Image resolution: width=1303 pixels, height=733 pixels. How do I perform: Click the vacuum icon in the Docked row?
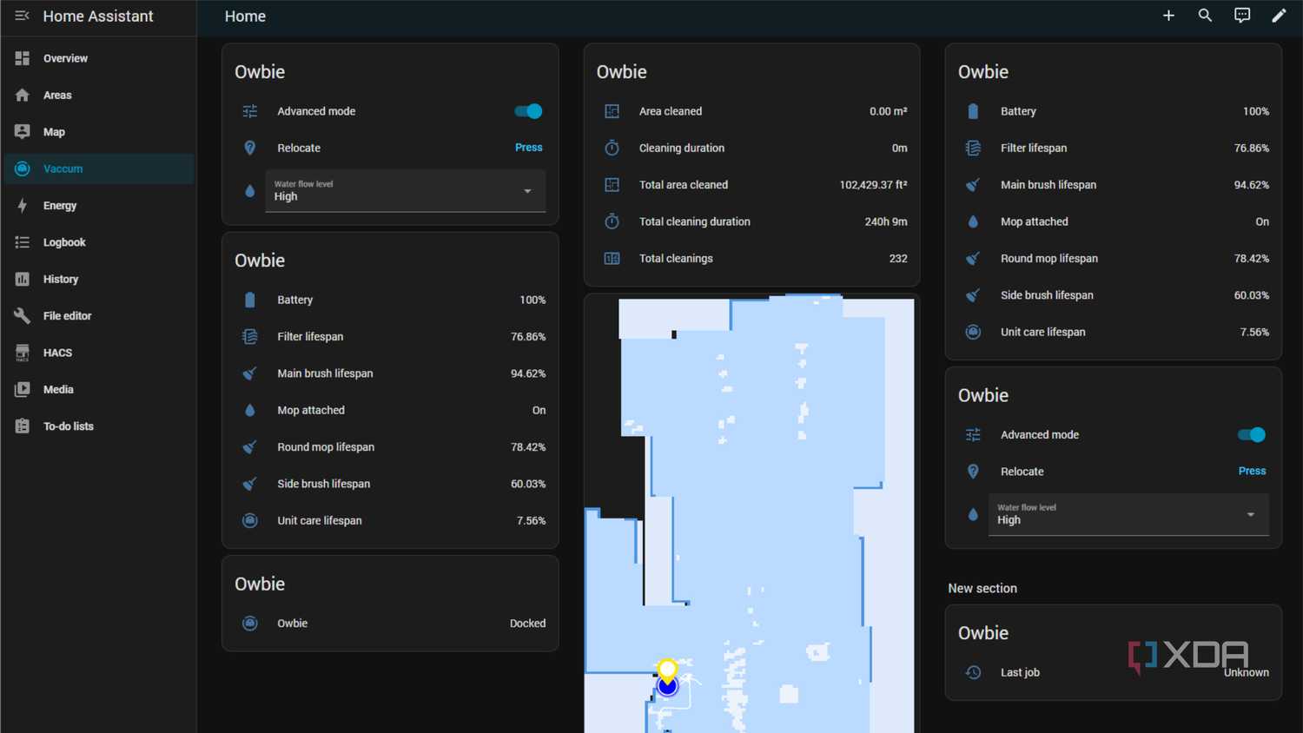250,624
